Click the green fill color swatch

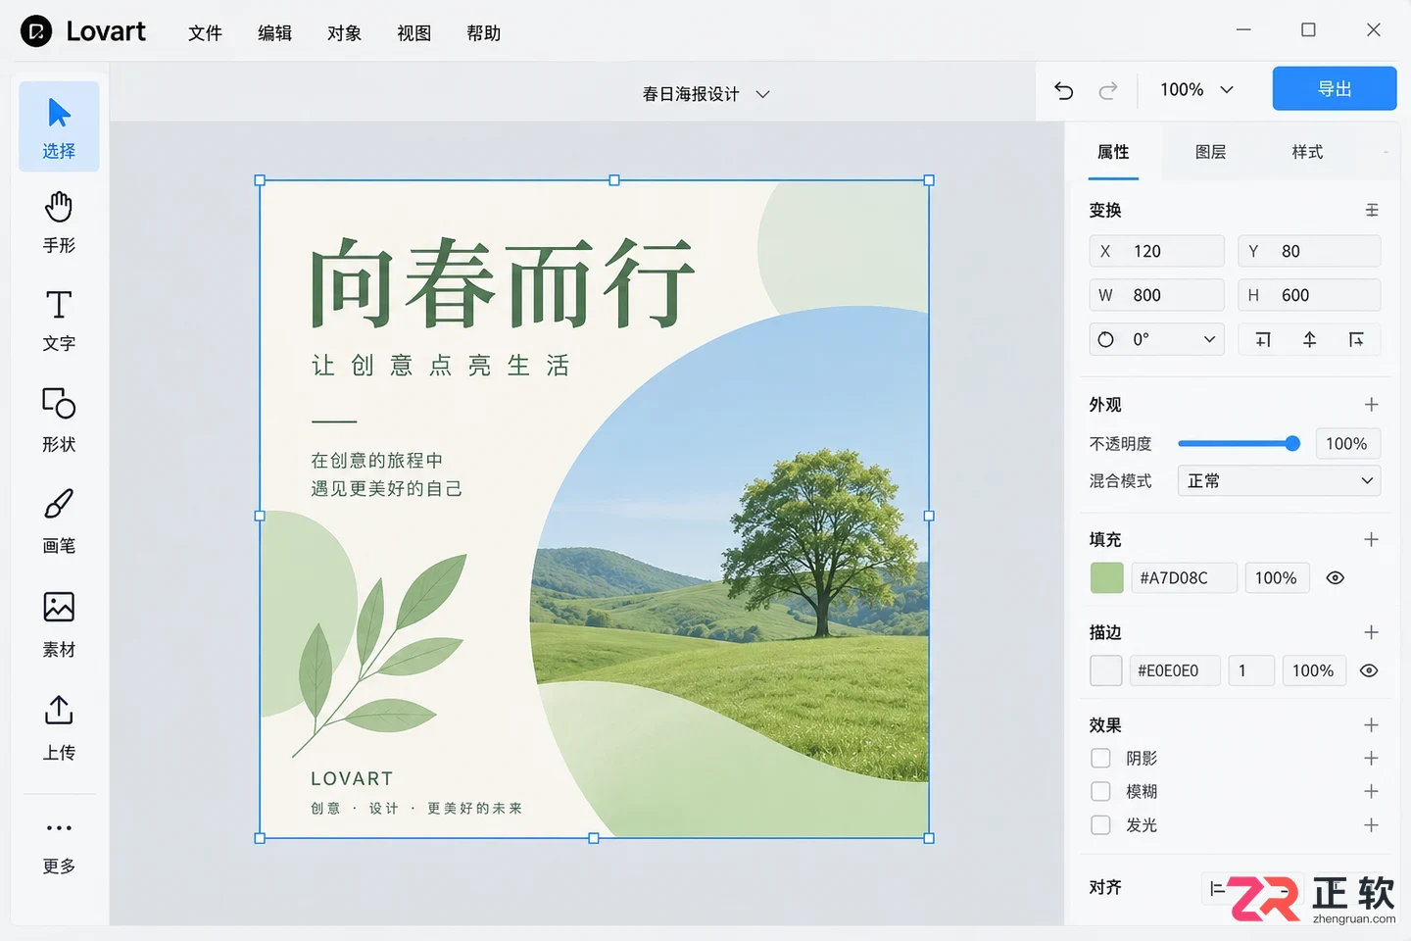1107,578
